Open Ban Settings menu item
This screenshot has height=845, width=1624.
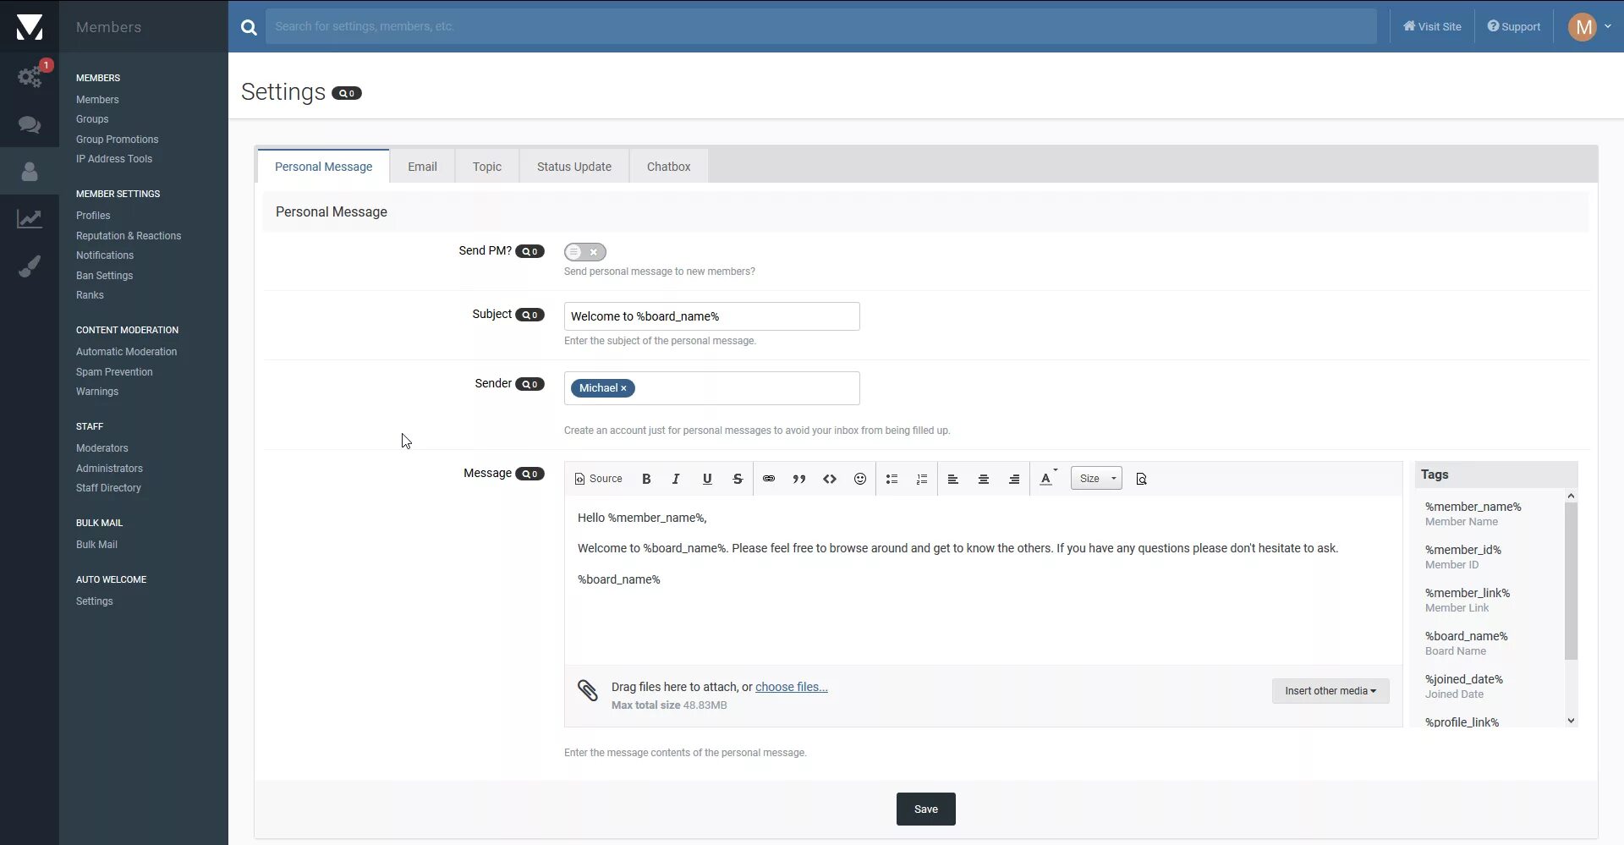point(104,276)
